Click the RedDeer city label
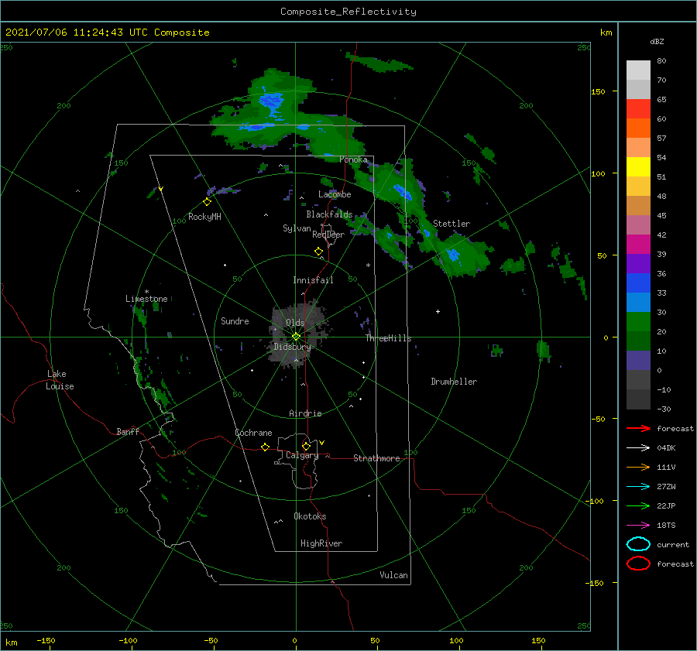 pyautogui.click(x=328, y=235)
